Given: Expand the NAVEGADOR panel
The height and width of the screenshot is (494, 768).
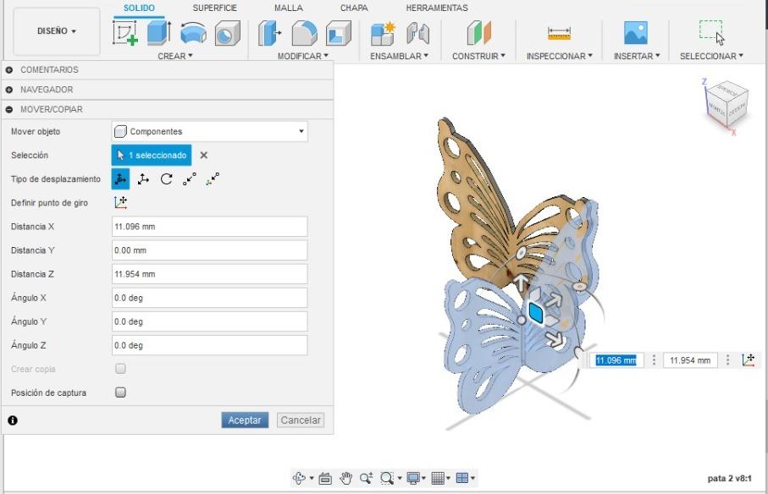Looking at the screenshot, I should [9, 90].
